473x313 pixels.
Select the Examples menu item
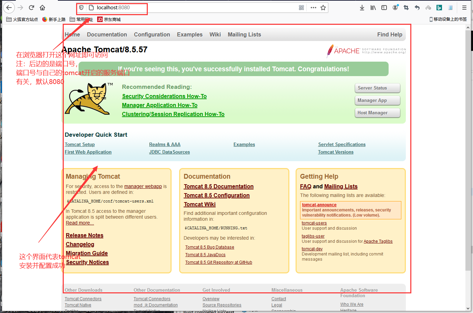coord(189,34)
